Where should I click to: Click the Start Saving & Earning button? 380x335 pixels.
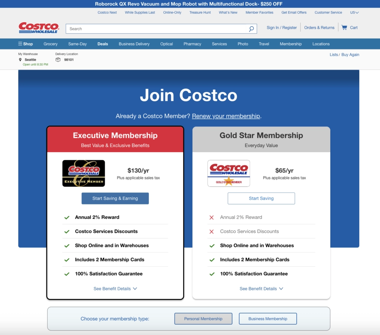[115, 198]
